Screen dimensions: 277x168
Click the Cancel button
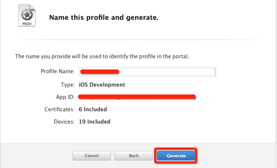tap(91, 156)
